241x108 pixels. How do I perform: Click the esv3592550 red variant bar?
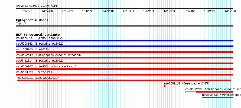[210, 92]
